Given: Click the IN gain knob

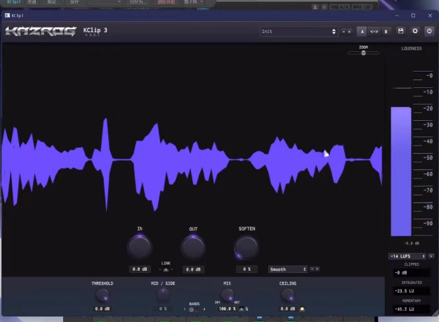Looking at the screenshot, I should (x=140, y=247).
